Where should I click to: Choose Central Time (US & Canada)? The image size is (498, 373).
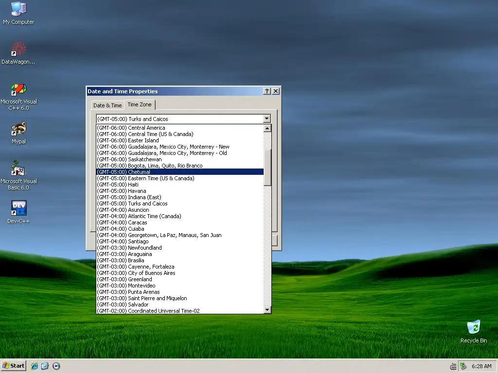[x=180, y=134]
